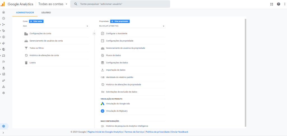Open the Events touch-hand icon in sidebar
The width and height of the screenshot is (287, 136).
click(x=3, y=68)
